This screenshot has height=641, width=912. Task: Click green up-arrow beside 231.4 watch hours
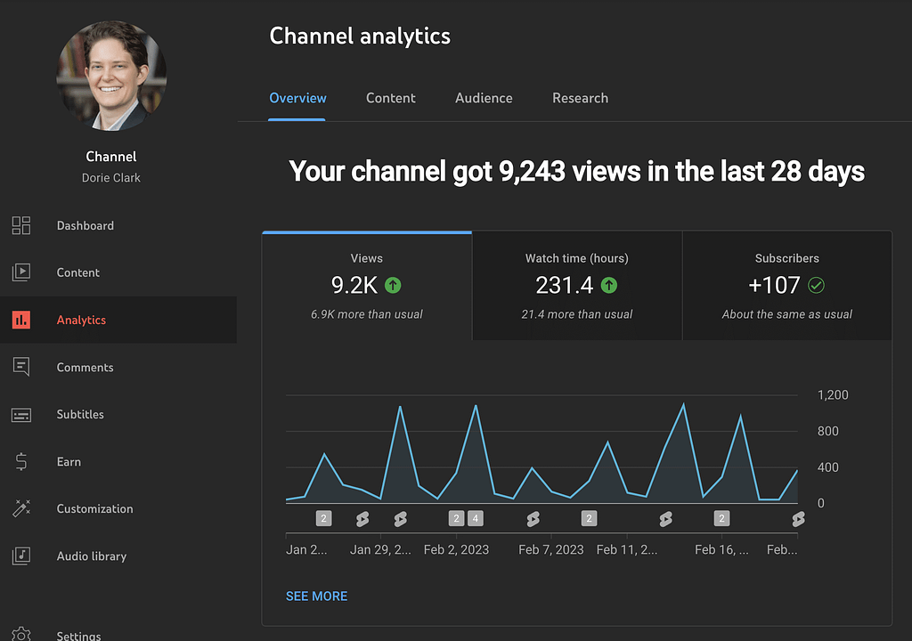coord(609,285)
